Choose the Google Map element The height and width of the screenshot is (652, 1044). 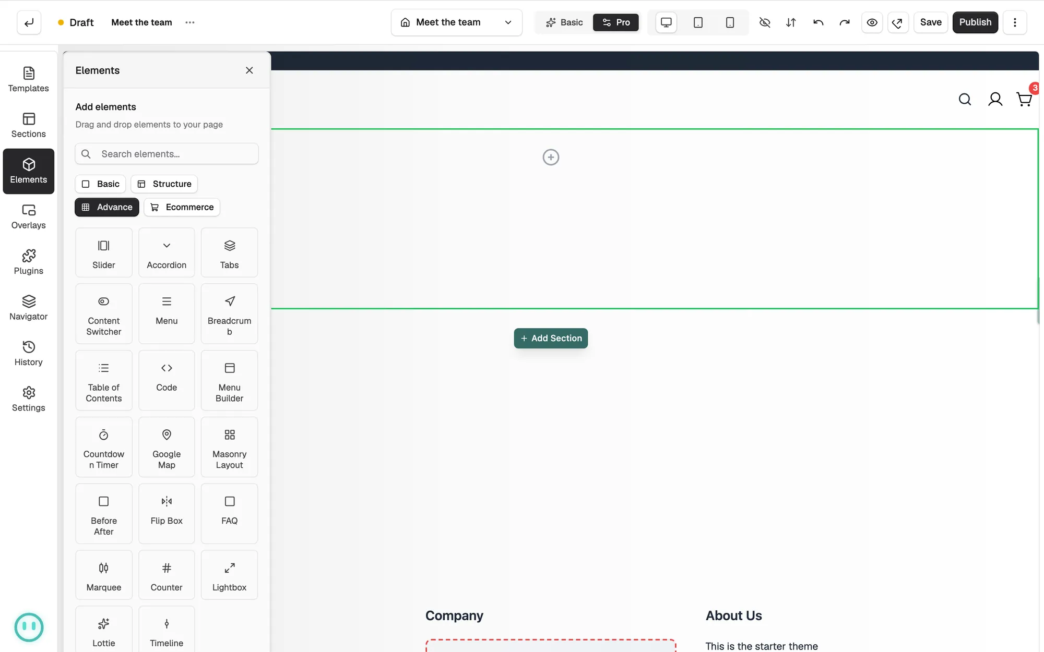(x=167, y=447)
